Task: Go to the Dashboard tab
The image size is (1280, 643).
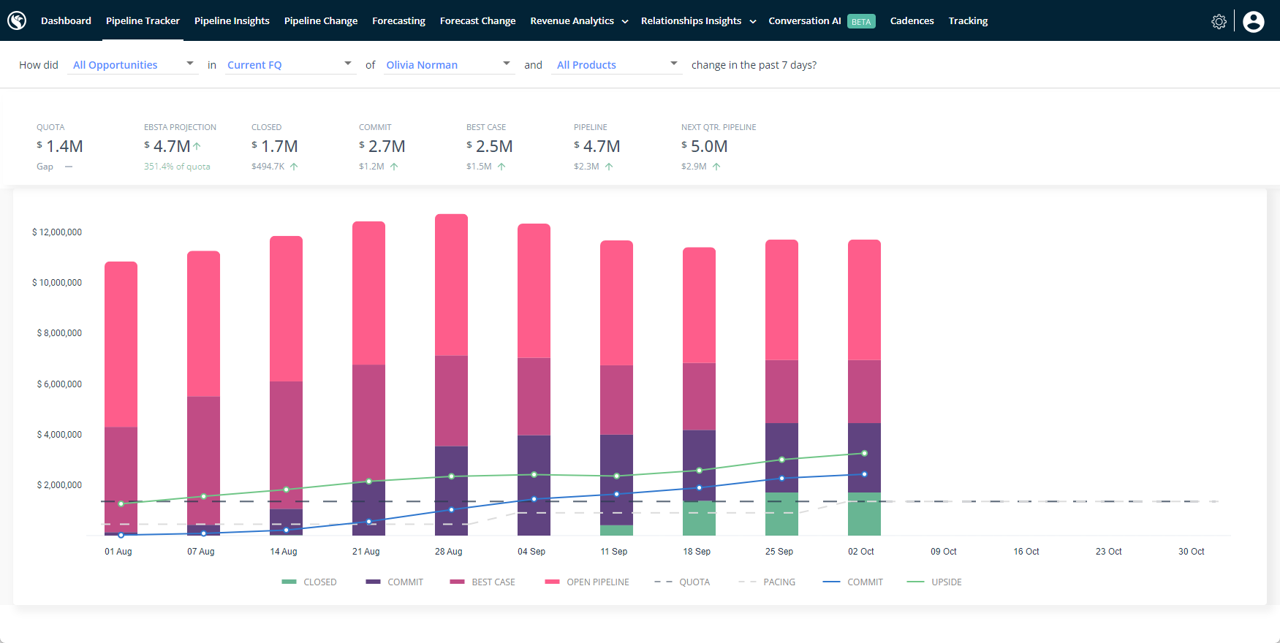Action: pos(66,21)
